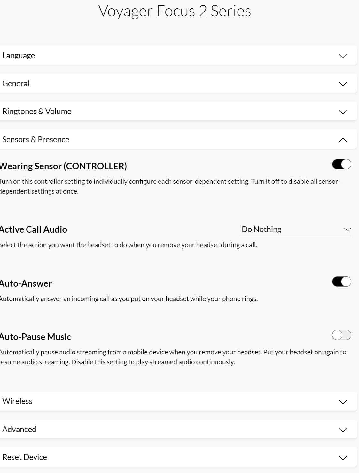The image size is (359, 473).
Task: Open the Ringtones & Volume section
Action: pyautogui.click(x=37, y=112)
